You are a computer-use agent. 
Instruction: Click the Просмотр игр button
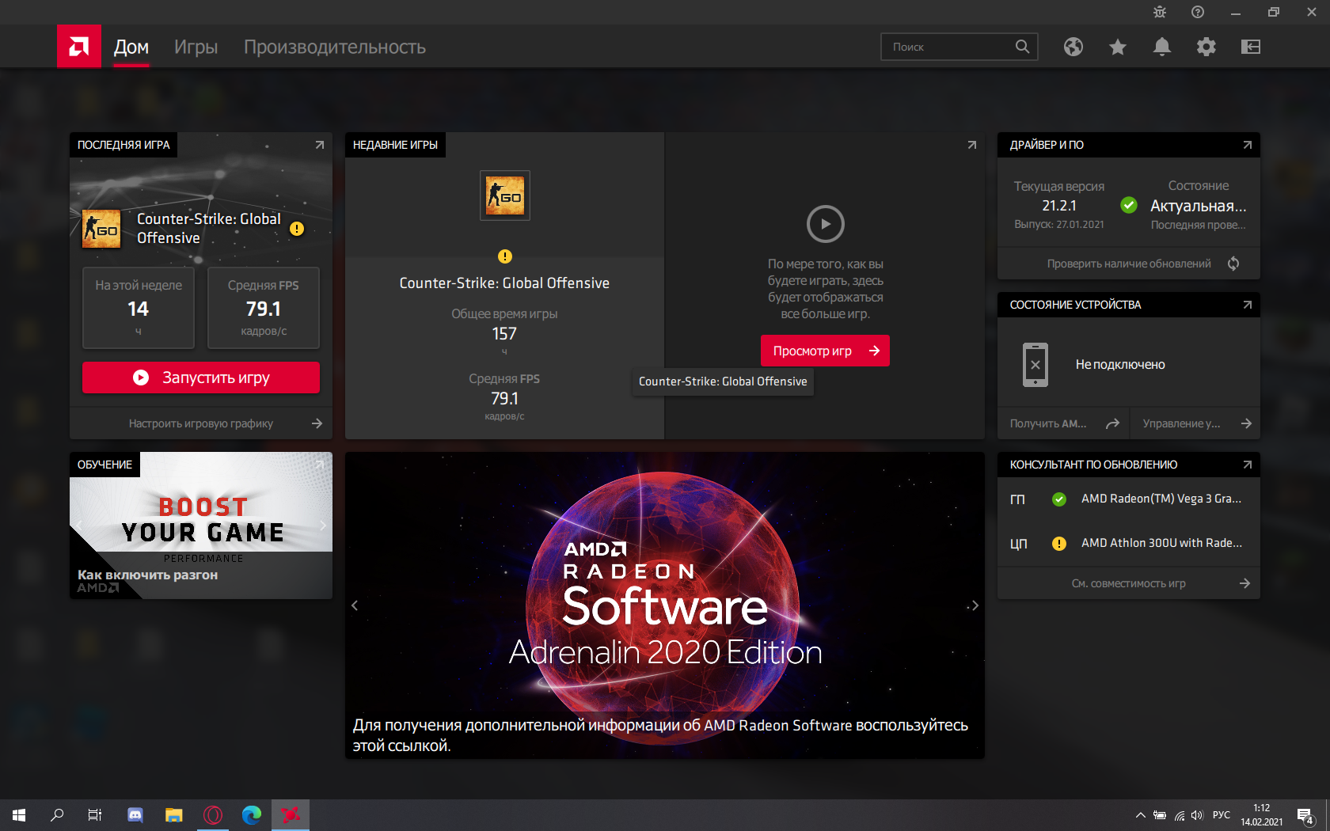pos(825,351)
